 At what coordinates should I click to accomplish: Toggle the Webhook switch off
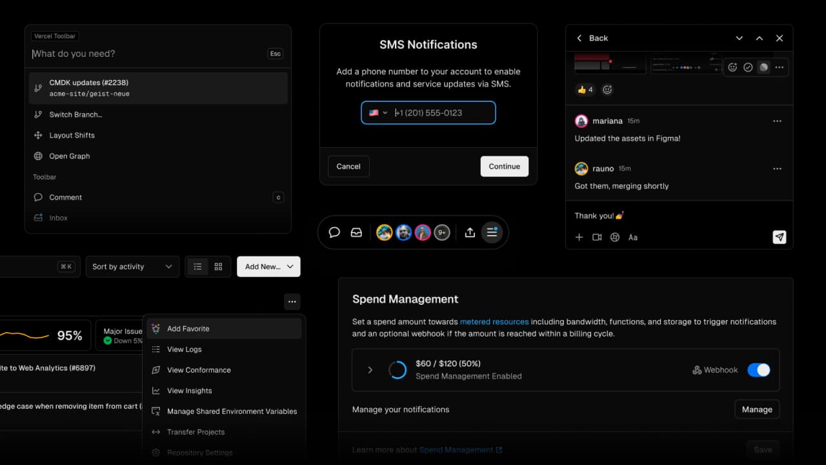758,370
